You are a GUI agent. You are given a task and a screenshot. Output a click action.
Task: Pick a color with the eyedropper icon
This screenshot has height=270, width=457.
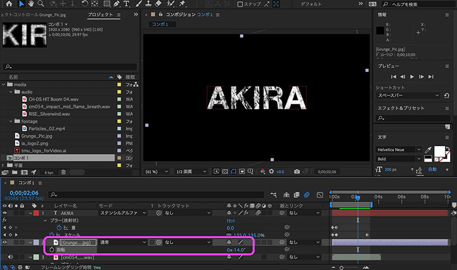click(x=428, y=150)
